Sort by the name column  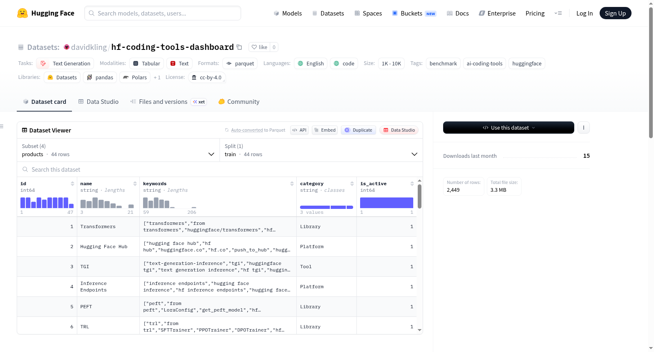(x=135, y=184)
